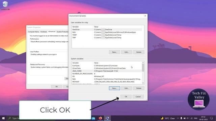This screenshot has width=216, height=121.
Task: Select the OS system variable row
Action: pyautogui.click(x=107, y=76)
